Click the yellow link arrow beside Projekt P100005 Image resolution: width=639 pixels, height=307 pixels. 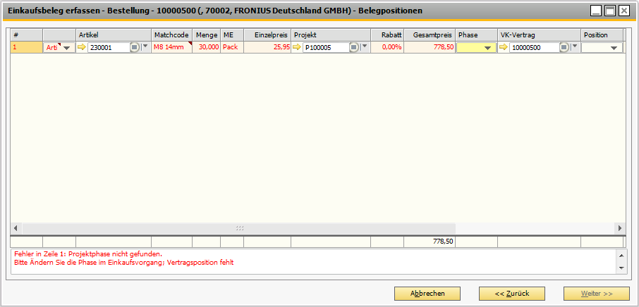pyautogui.click(x=297, y=47)
